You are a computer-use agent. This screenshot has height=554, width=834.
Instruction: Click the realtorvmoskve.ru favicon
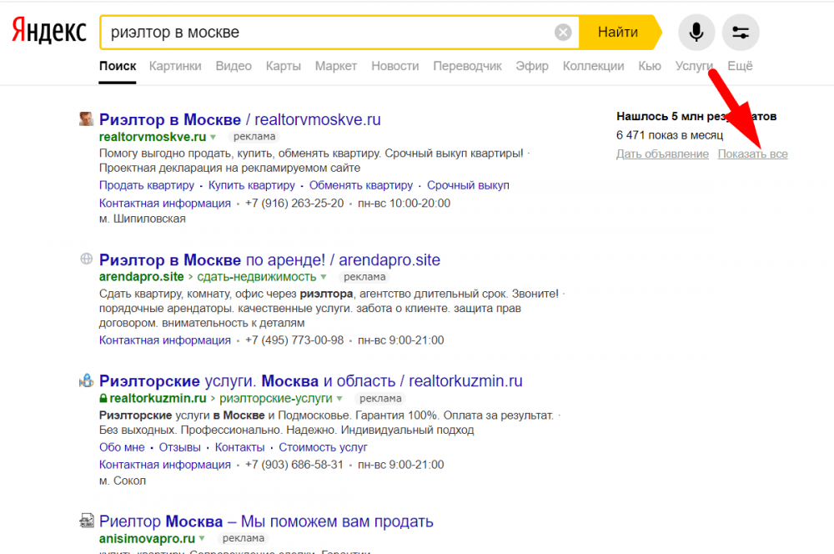[x=86, y=118]
